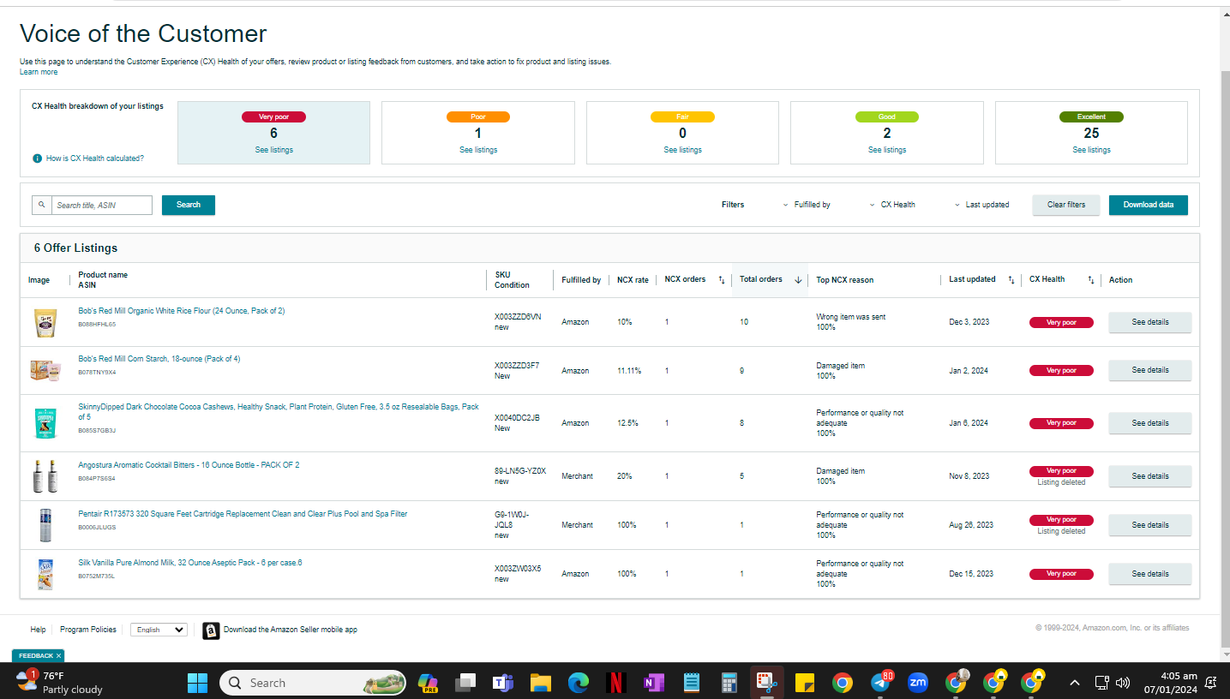1230x699 pixels.
Task: Open the Fulfilled by filter dropdown
Action: 807,205
